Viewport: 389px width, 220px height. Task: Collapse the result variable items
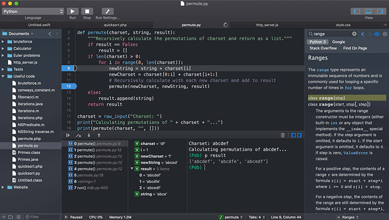(x=132, y=168)
